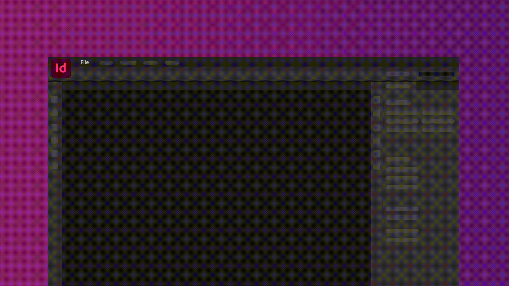Select the fifth tool in the left toolbar
The image size is (509, 286).
tap(54, 153)
